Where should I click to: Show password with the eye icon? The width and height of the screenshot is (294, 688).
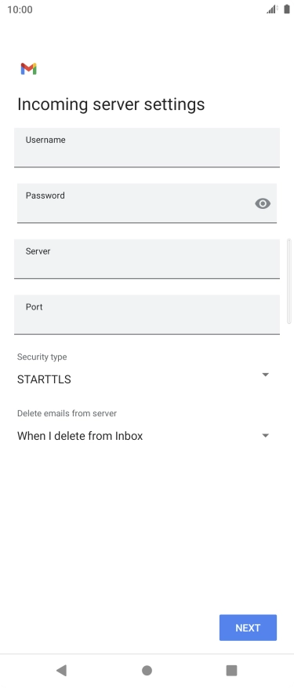tap(263, 203)
